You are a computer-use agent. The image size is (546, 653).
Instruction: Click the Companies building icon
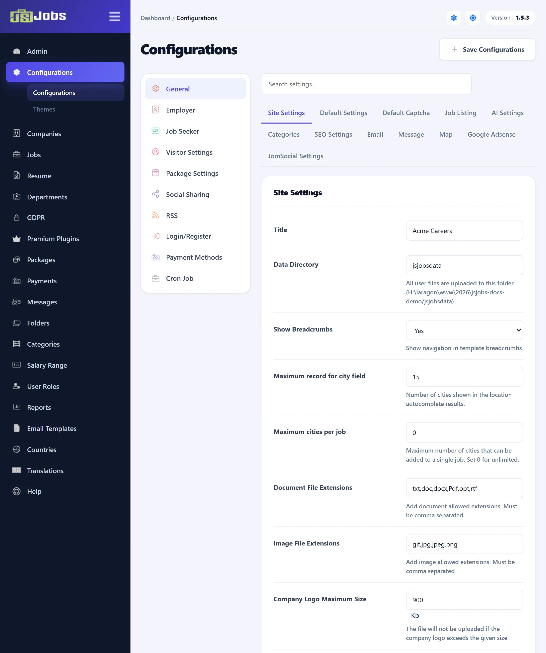(x=17, y=133)
